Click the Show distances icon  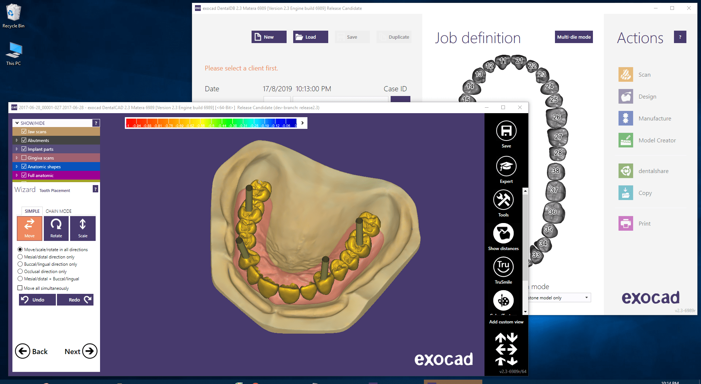[503, 234]
